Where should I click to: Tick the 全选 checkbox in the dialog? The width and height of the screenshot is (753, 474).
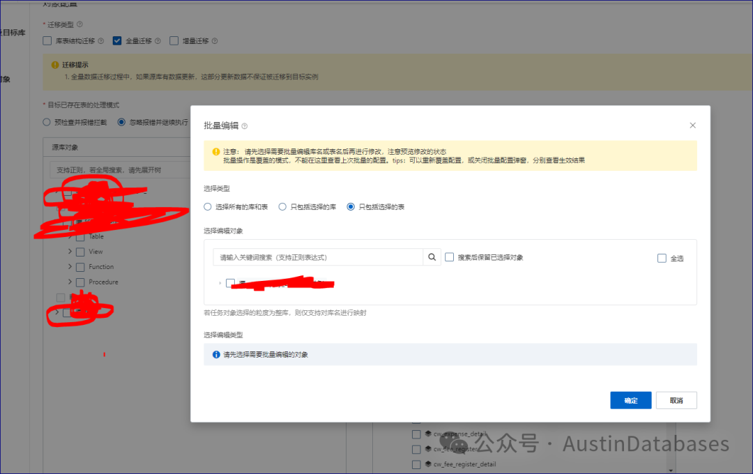pyautogui.click(x=662, y=259)
